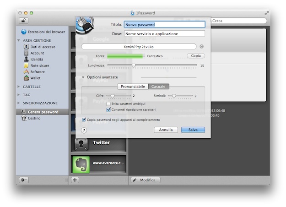Switch to Casuale tab
286x207 pixels.
click(x=159, y=87)
